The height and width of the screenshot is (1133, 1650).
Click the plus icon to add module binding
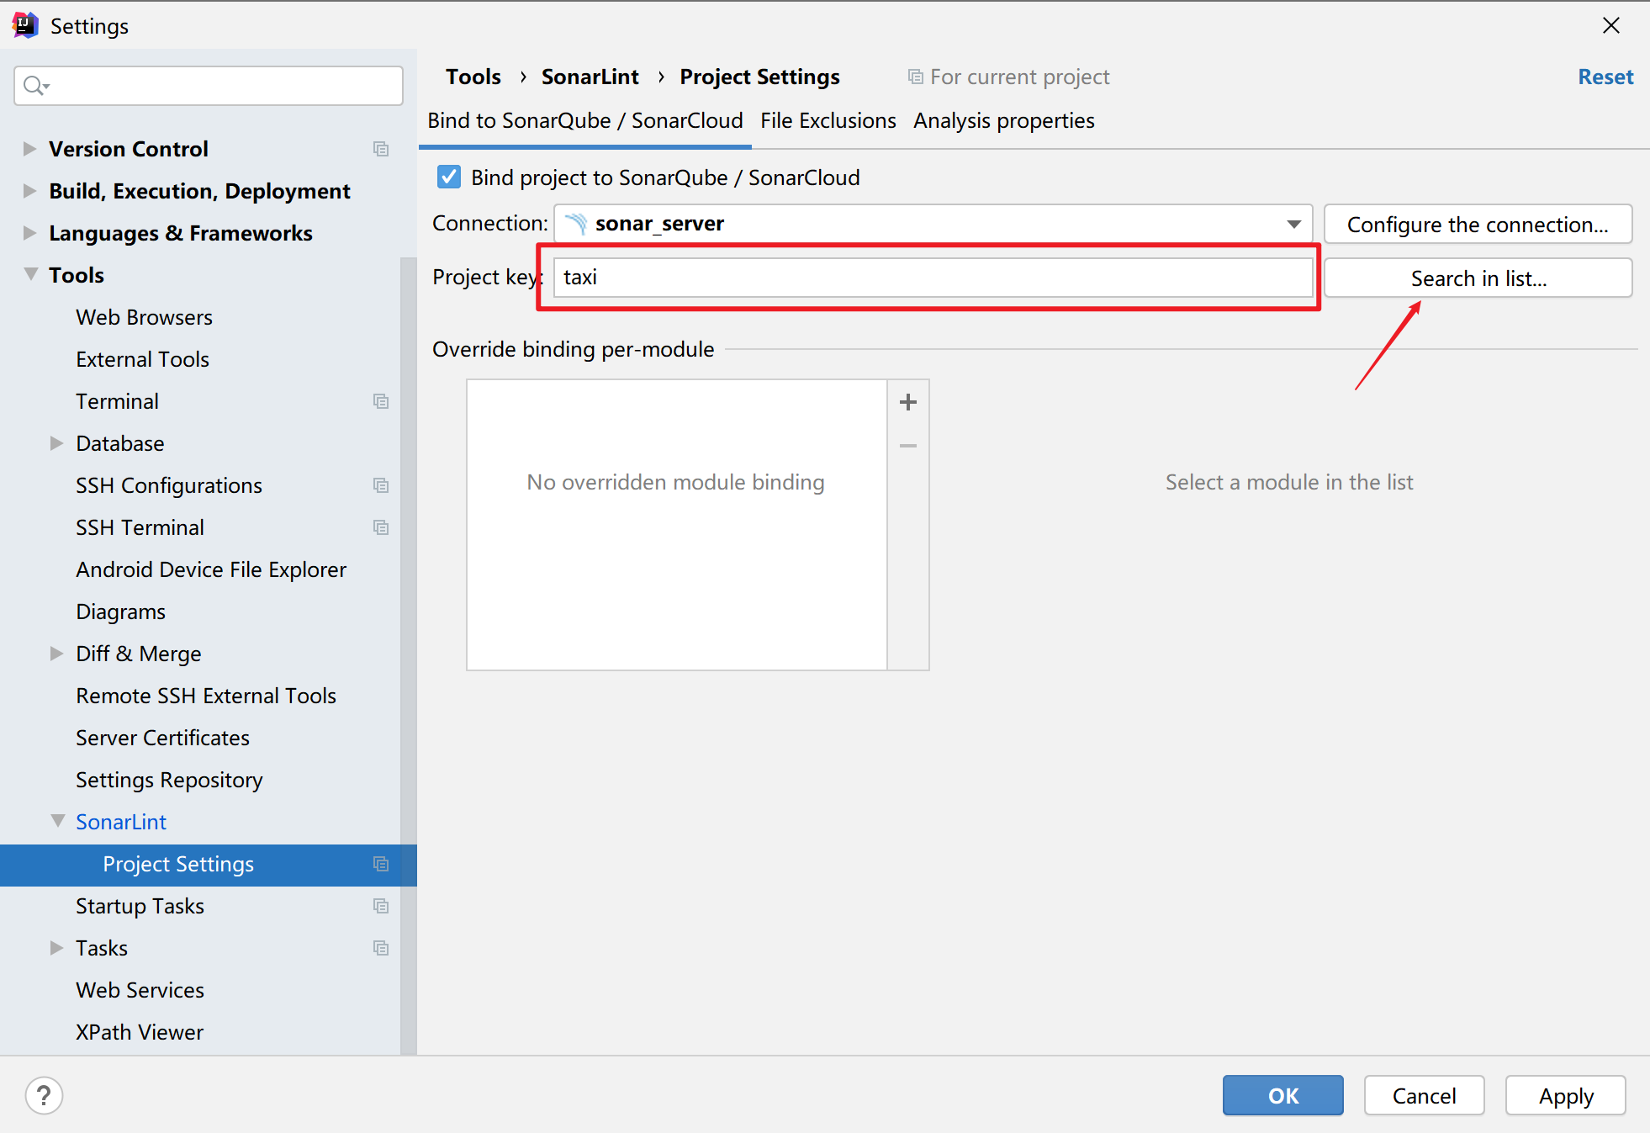[907, 402]
